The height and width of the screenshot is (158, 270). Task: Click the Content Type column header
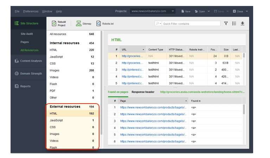[x=156, y=50]
